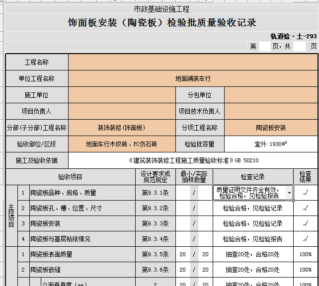Select the blank total pages cell after 共
The width and height of the screenshot is (319, 286).
(299, 46)
